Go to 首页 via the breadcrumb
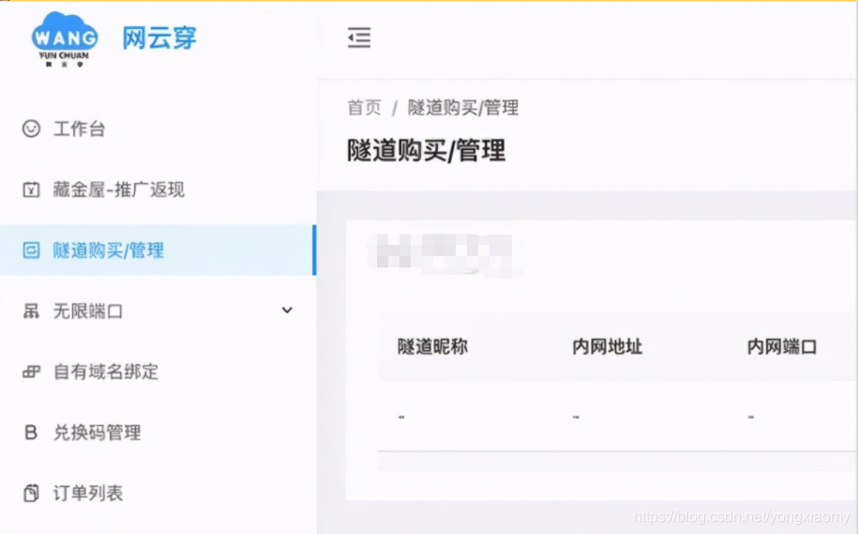This screenshot has height=534, width=859. 364,108
